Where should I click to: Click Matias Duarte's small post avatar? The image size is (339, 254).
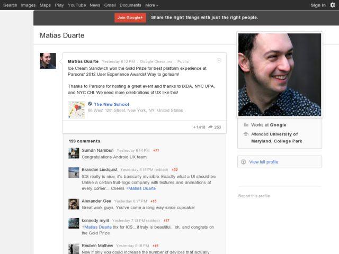(x=48, y=61)
